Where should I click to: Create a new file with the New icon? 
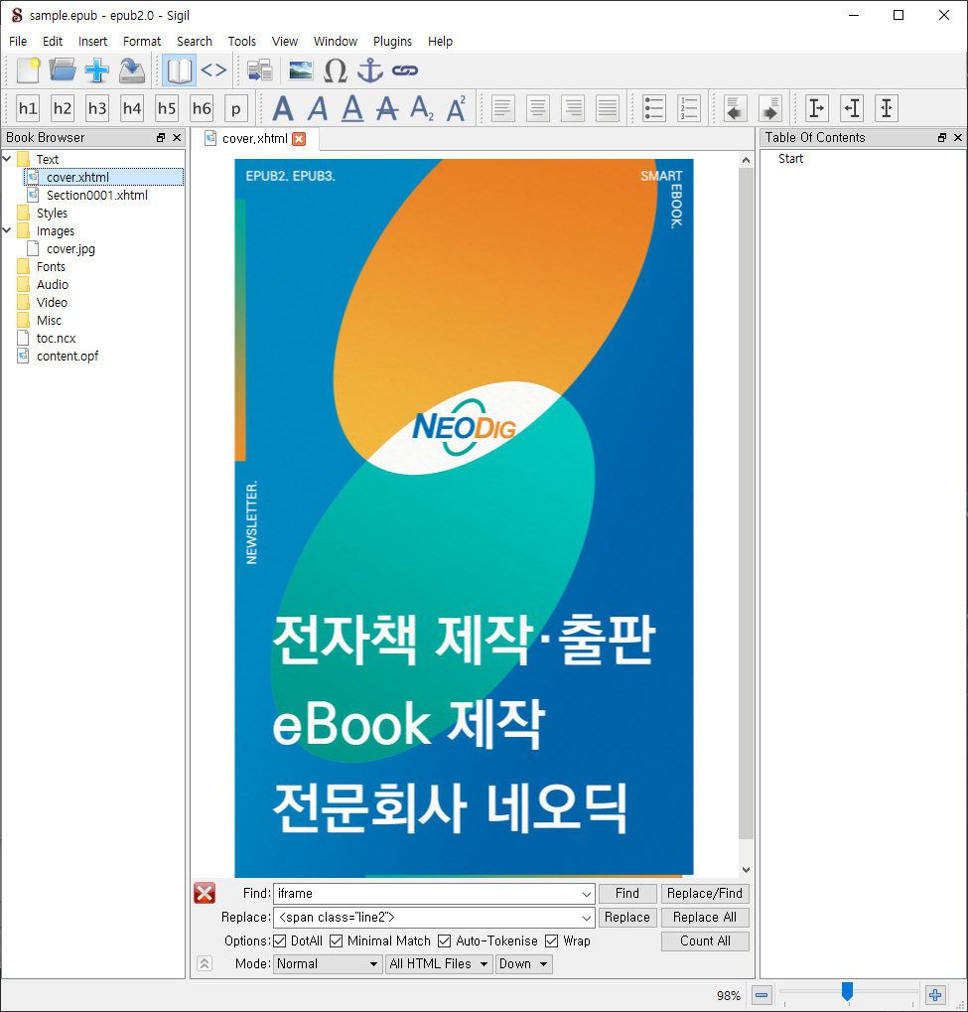pos(28,71)
